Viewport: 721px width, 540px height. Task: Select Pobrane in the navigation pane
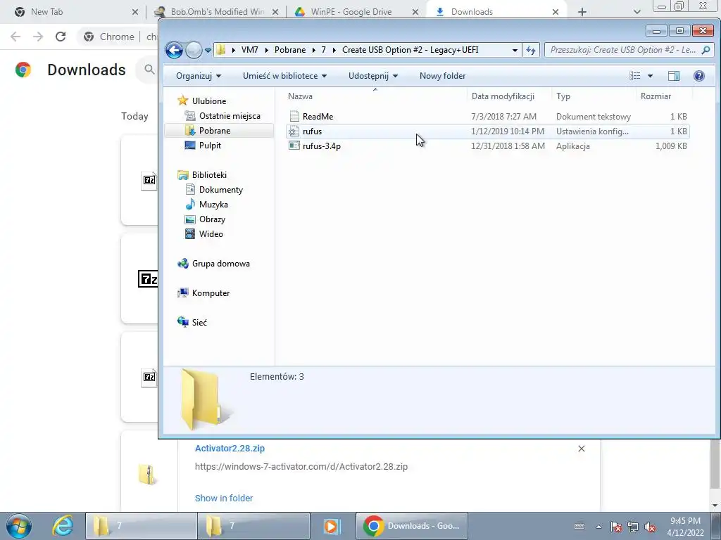point(215,131)
